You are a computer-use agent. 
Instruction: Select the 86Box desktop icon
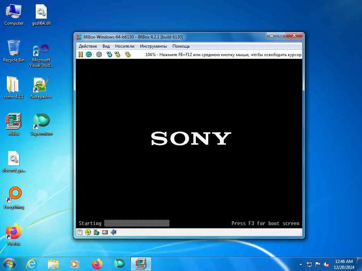(x=14, y=124)
